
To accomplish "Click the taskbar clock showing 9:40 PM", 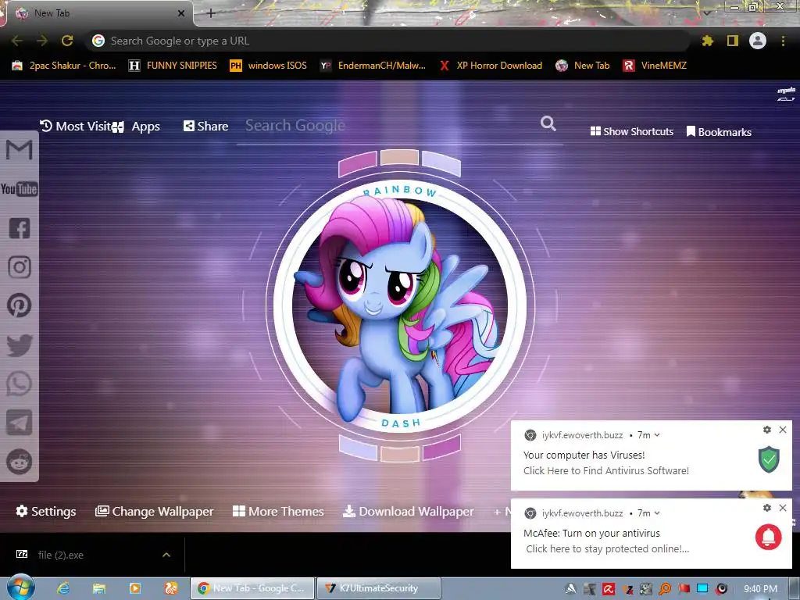I will point(760,589).
